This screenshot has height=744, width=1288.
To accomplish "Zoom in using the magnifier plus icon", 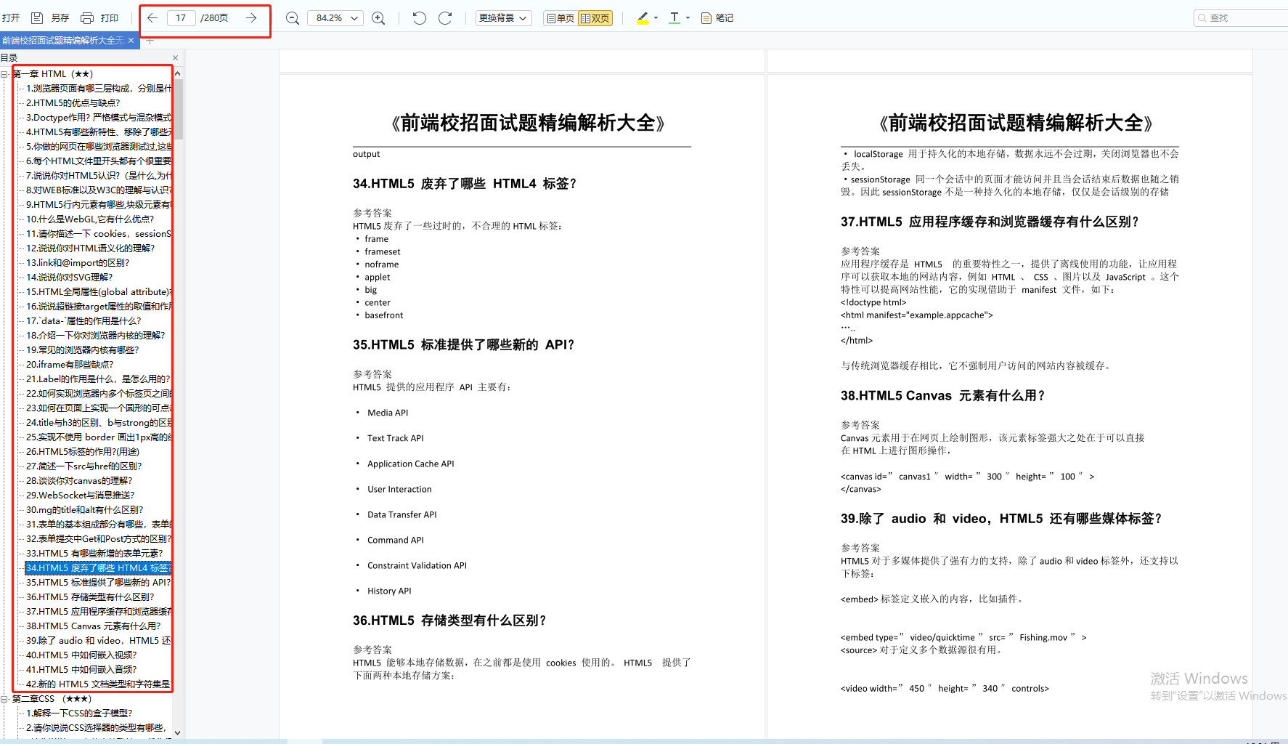I will click(x=378, y=17).
